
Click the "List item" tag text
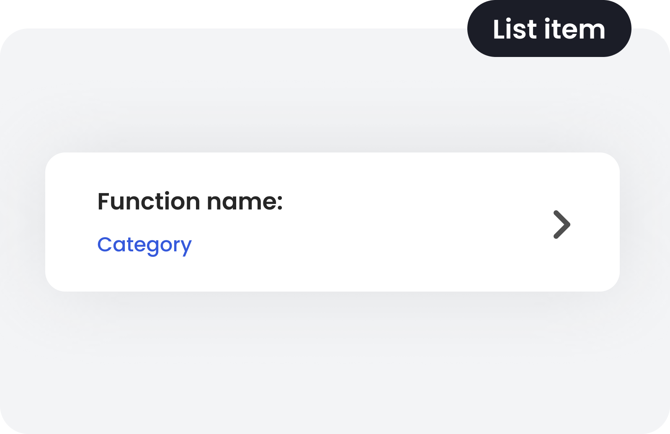pyautogui.click(x=549, y=29)
